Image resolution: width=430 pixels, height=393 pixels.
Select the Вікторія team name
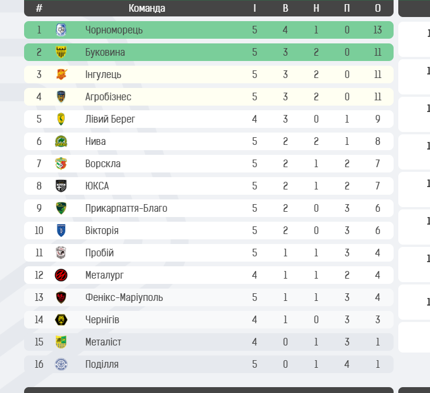click(102, 231)
